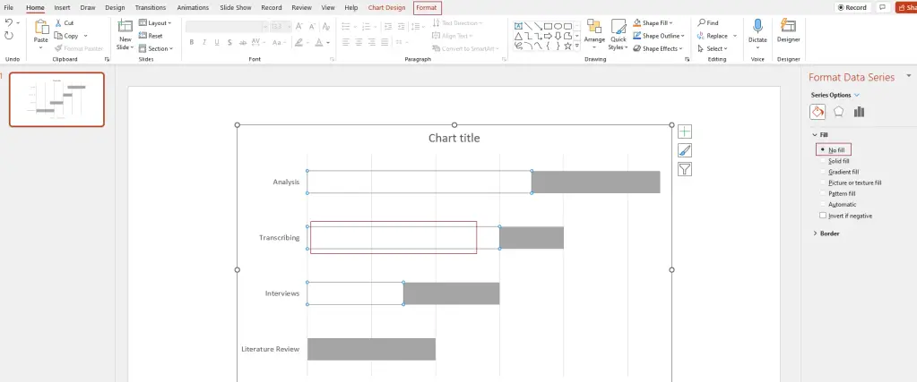The height and width of the screenshot is (382, 917).
Task: Click the gray Analysis bar
Action: 595,183
